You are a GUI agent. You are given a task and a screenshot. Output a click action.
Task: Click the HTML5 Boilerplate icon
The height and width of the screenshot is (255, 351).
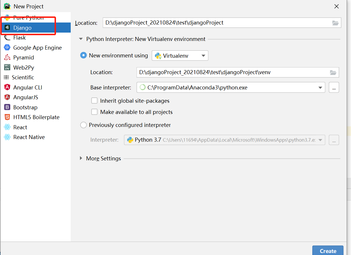tap(7, 117)
